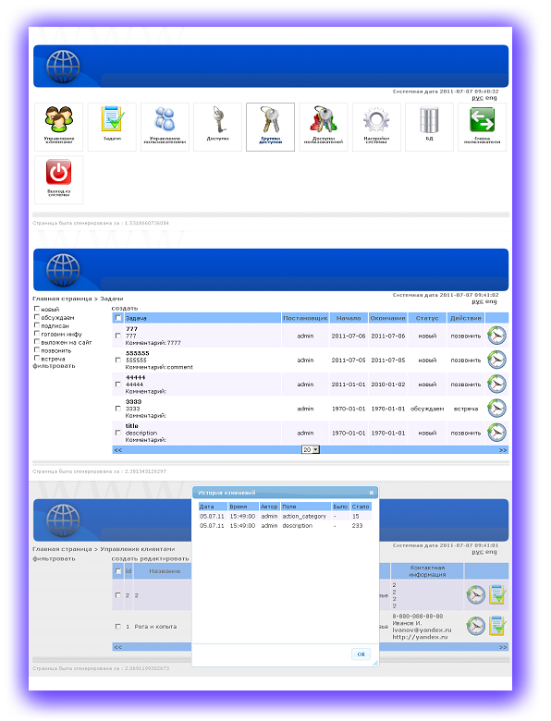Screen dimensions: 551x721
Task: Click фильтровать under the status checkboxes
Action: [54, 366]
